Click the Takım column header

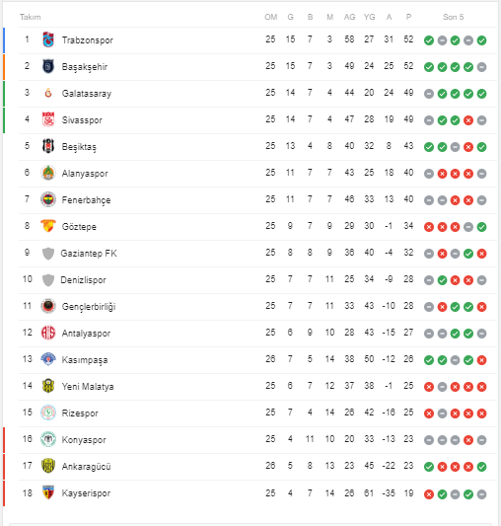pos(31,17)
